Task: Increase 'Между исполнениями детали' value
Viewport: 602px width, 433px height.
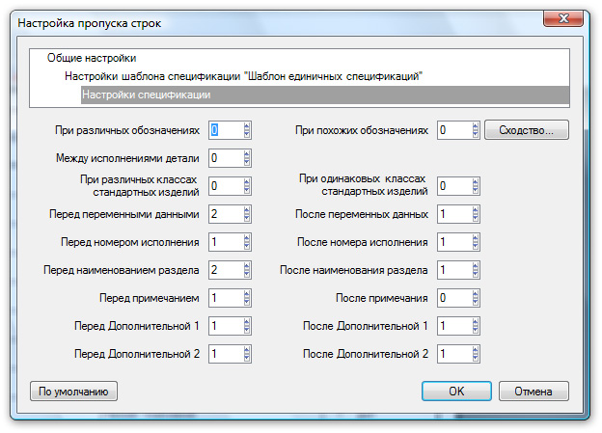Action: (x=247, y=153)
